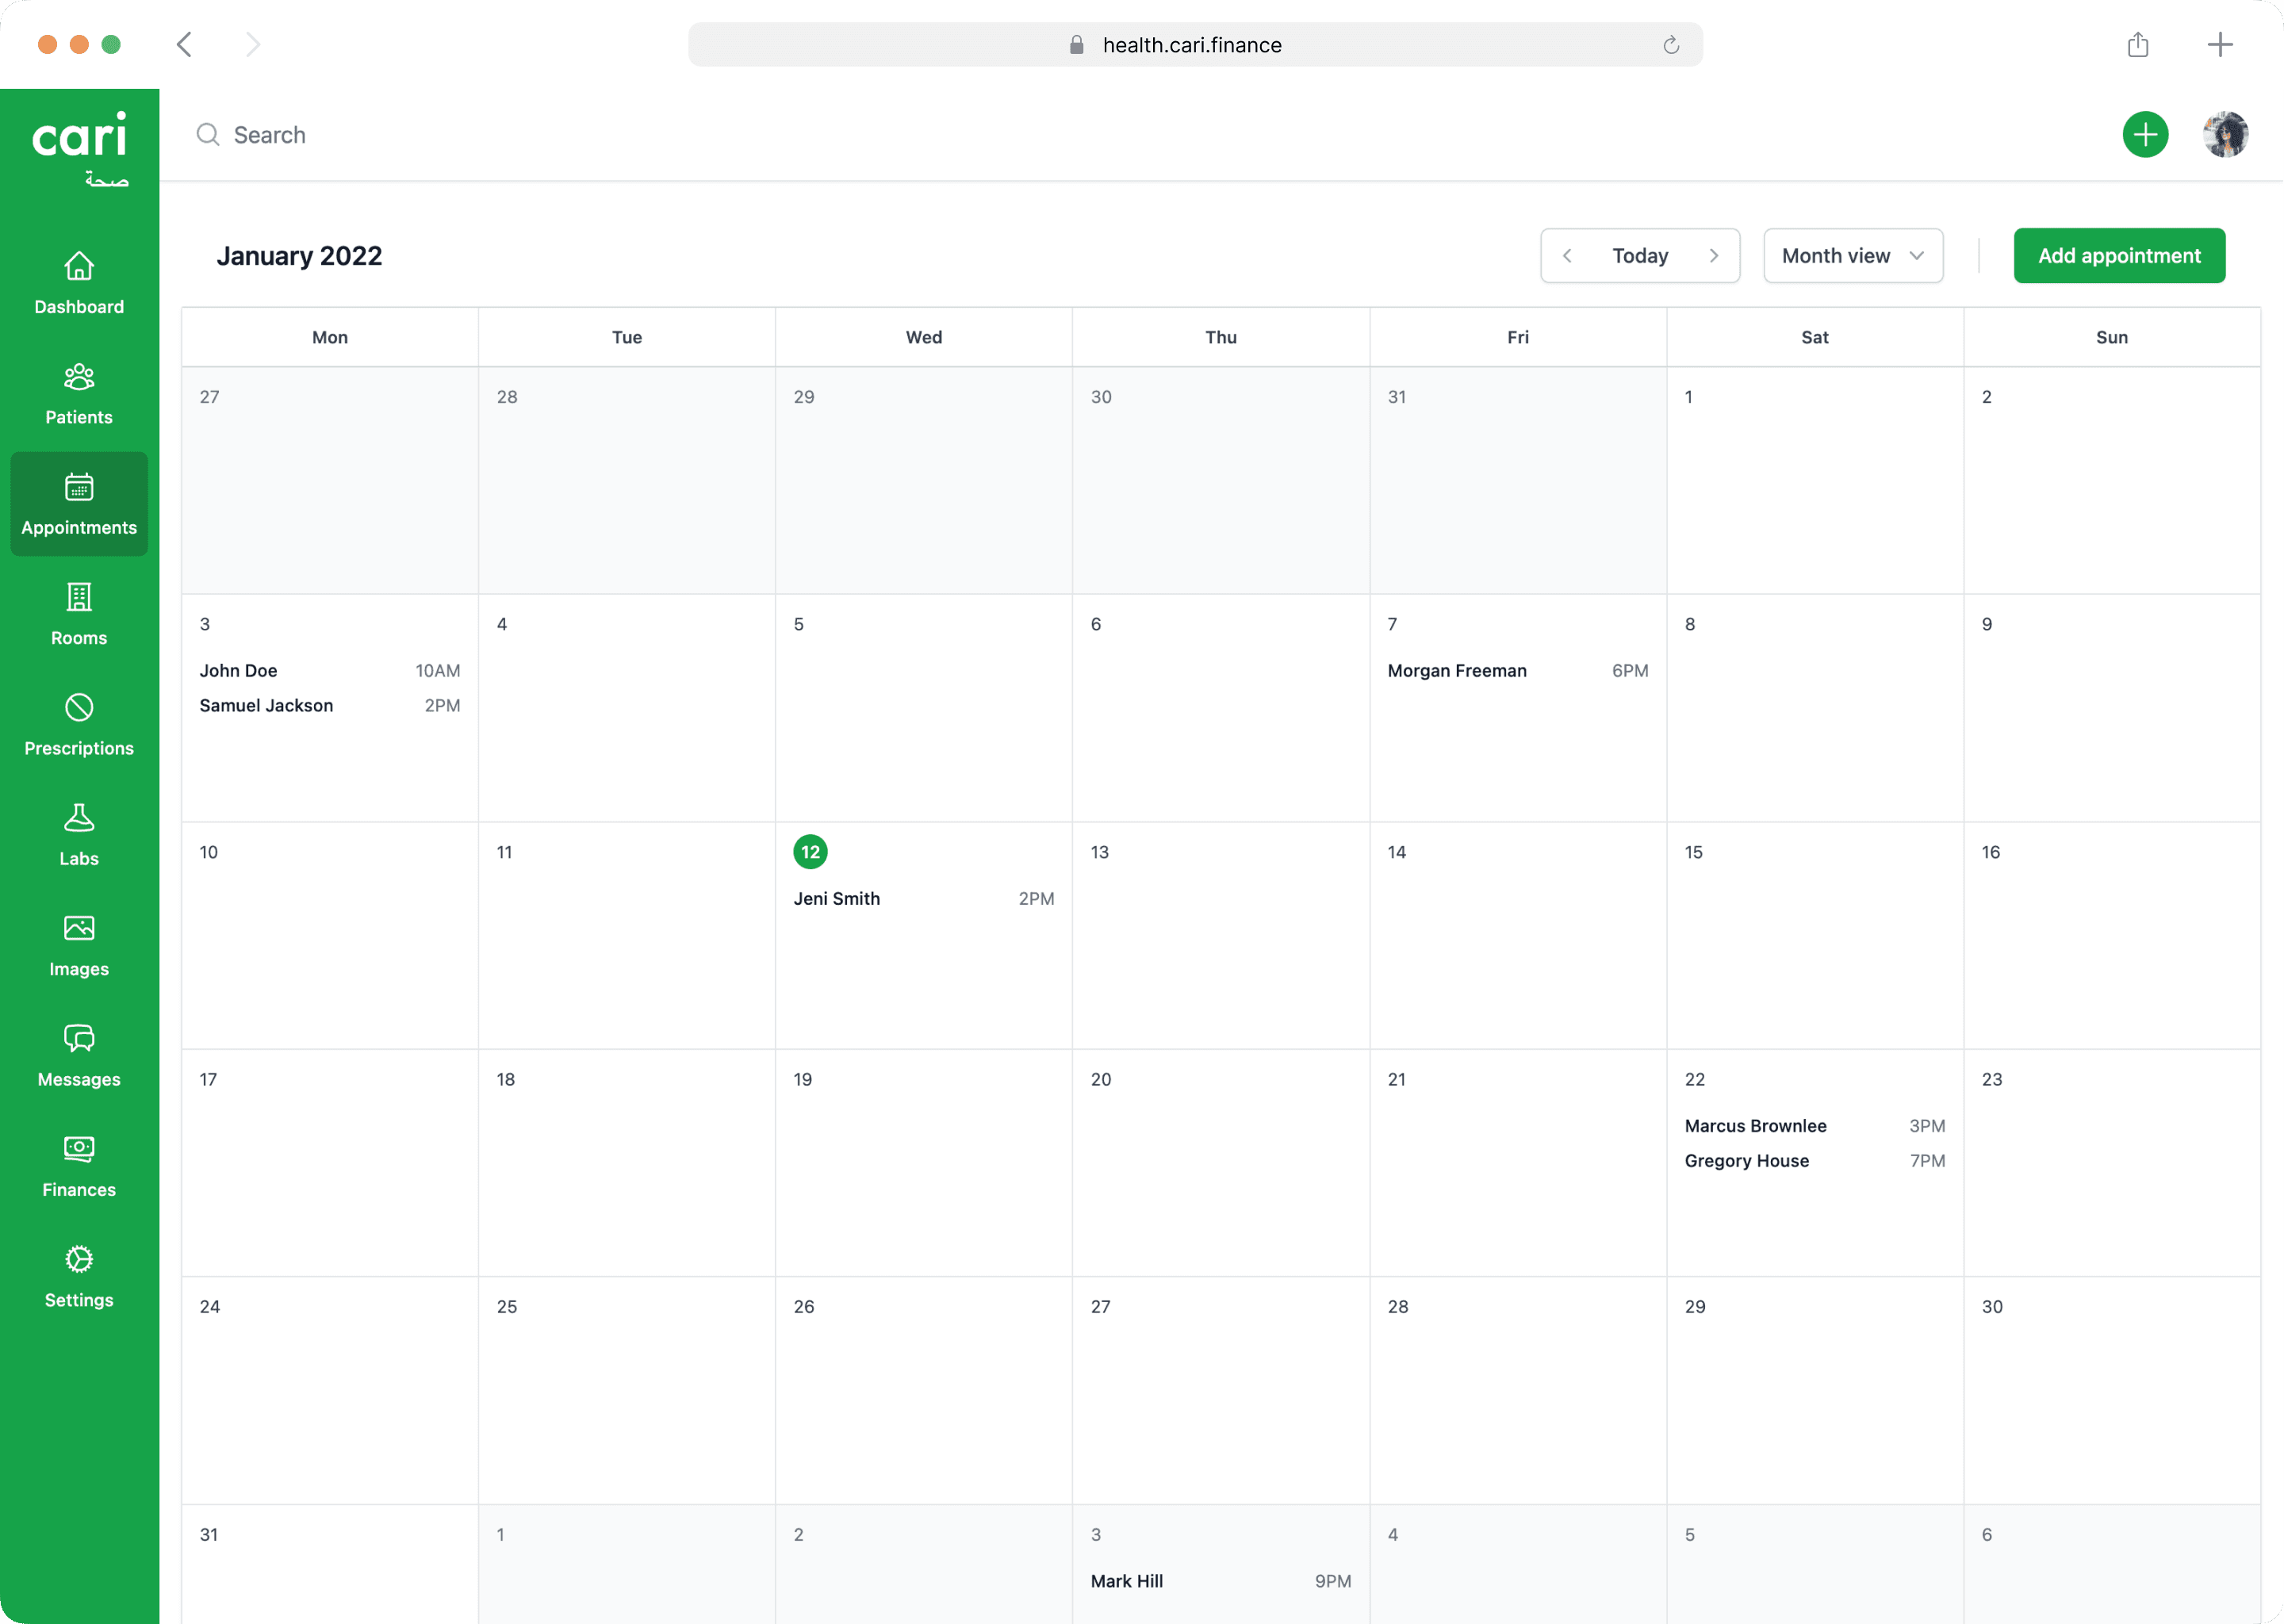Image resolution: width=2284 pixels, height=1624 pixels.
Task: Go to the Finances section
Action: pyautogui.click(x=78, y=1166)
